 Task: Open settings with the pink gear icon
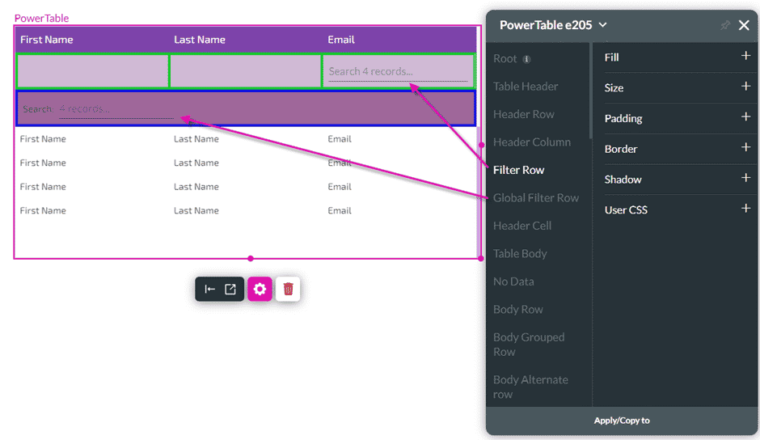[260, 290]
